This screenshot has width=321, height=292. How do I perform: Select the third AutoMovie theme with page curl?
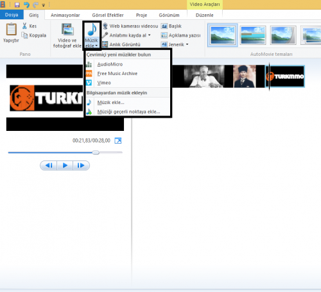283,35
